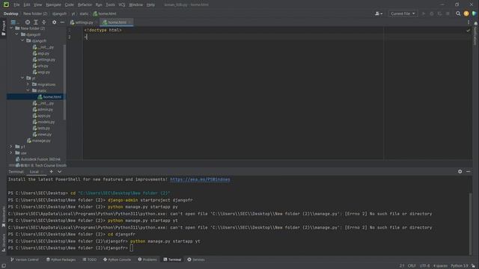
Task: Collapse the New folder (2) root node
Action: click(x=11, y=28)
